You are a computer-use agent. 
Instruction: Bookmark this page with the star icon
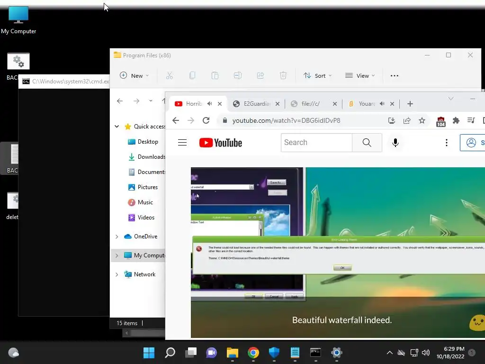pos(422,120)
